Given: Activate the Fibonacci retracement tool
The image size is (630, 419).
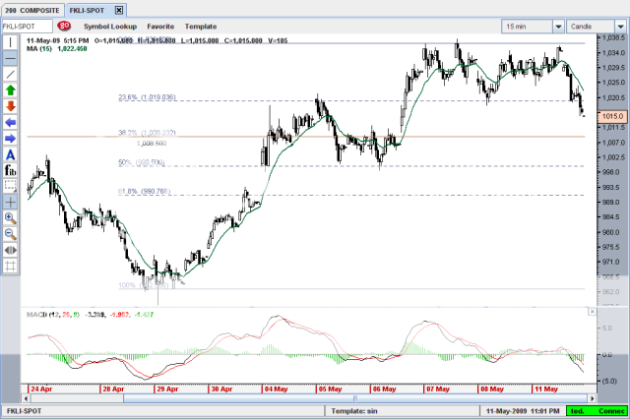Looking at the screenshot, I should pos(11,169).
